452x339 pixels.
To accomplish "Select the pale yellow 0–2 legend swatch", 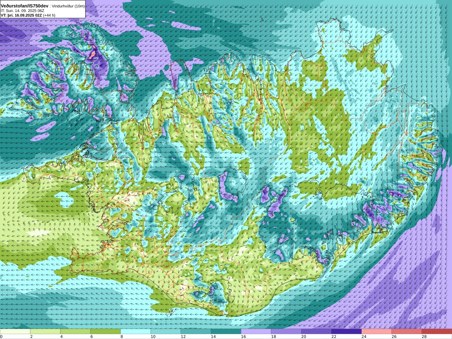I will pyautogui.click(x=15, y=332).
